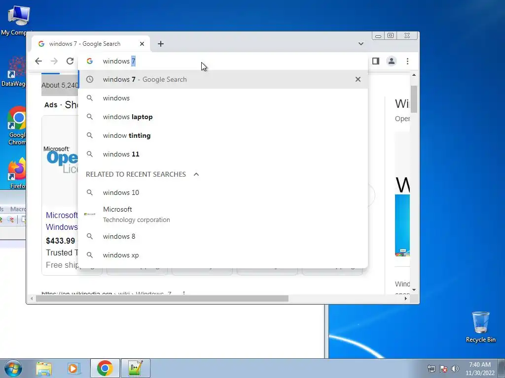Open the Windows Start button
This screenshot has height=378, width=505.
(13, 368)
